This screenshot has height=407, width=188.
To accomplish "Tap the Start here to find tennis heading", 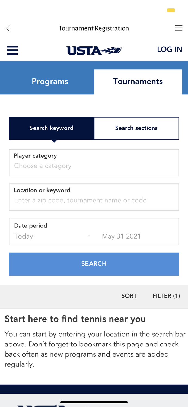I will [x=75, y=319].
